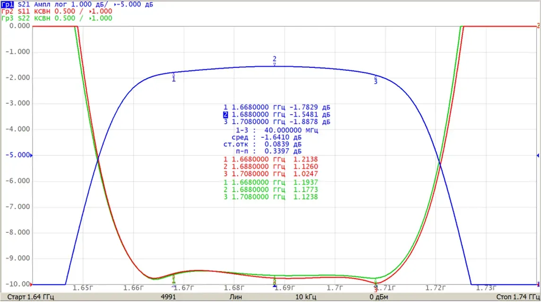The image size is (542, 302).
Task: Click the green S22 marker 2 readout 1.1773
Action: tap(306, 190)
